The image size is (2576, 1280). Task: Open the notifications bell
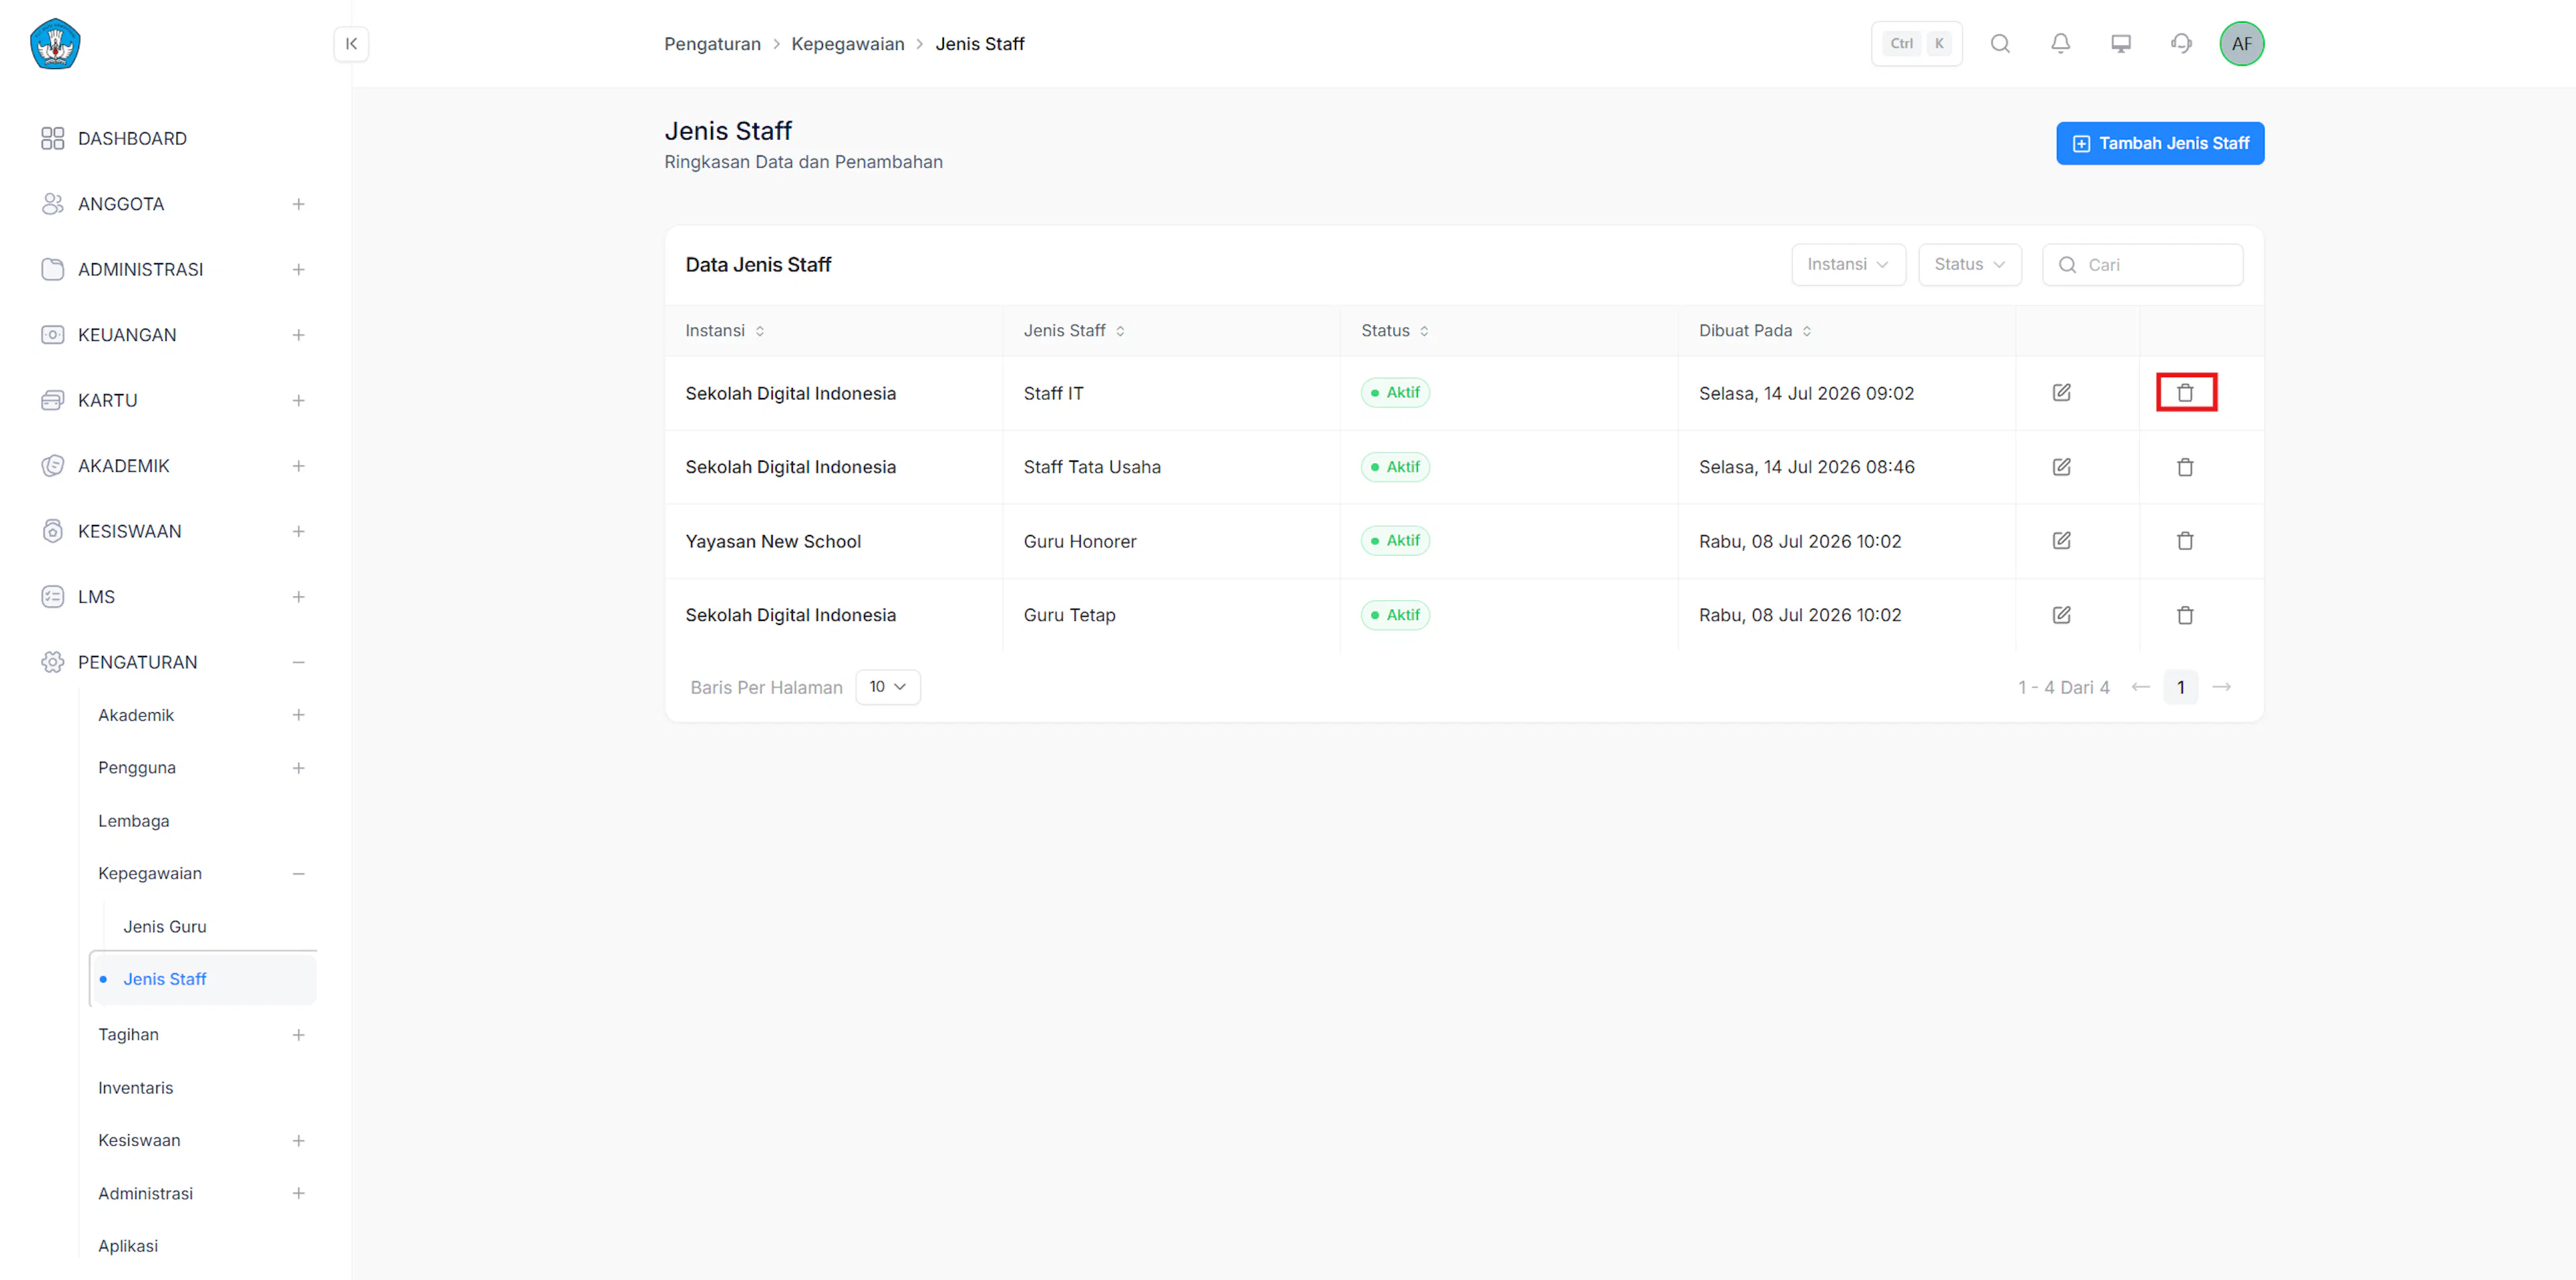(2060, 43)
